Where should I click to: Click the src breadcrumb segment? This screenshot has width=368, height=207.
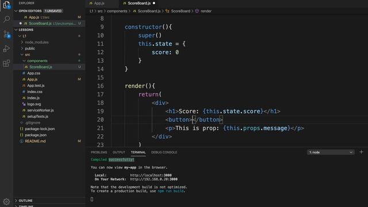[100, 11]
